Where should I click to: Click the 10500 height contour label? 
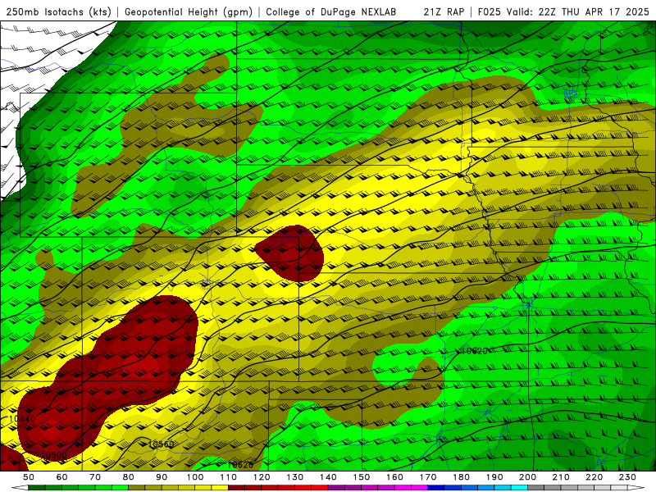pos(53,455)
